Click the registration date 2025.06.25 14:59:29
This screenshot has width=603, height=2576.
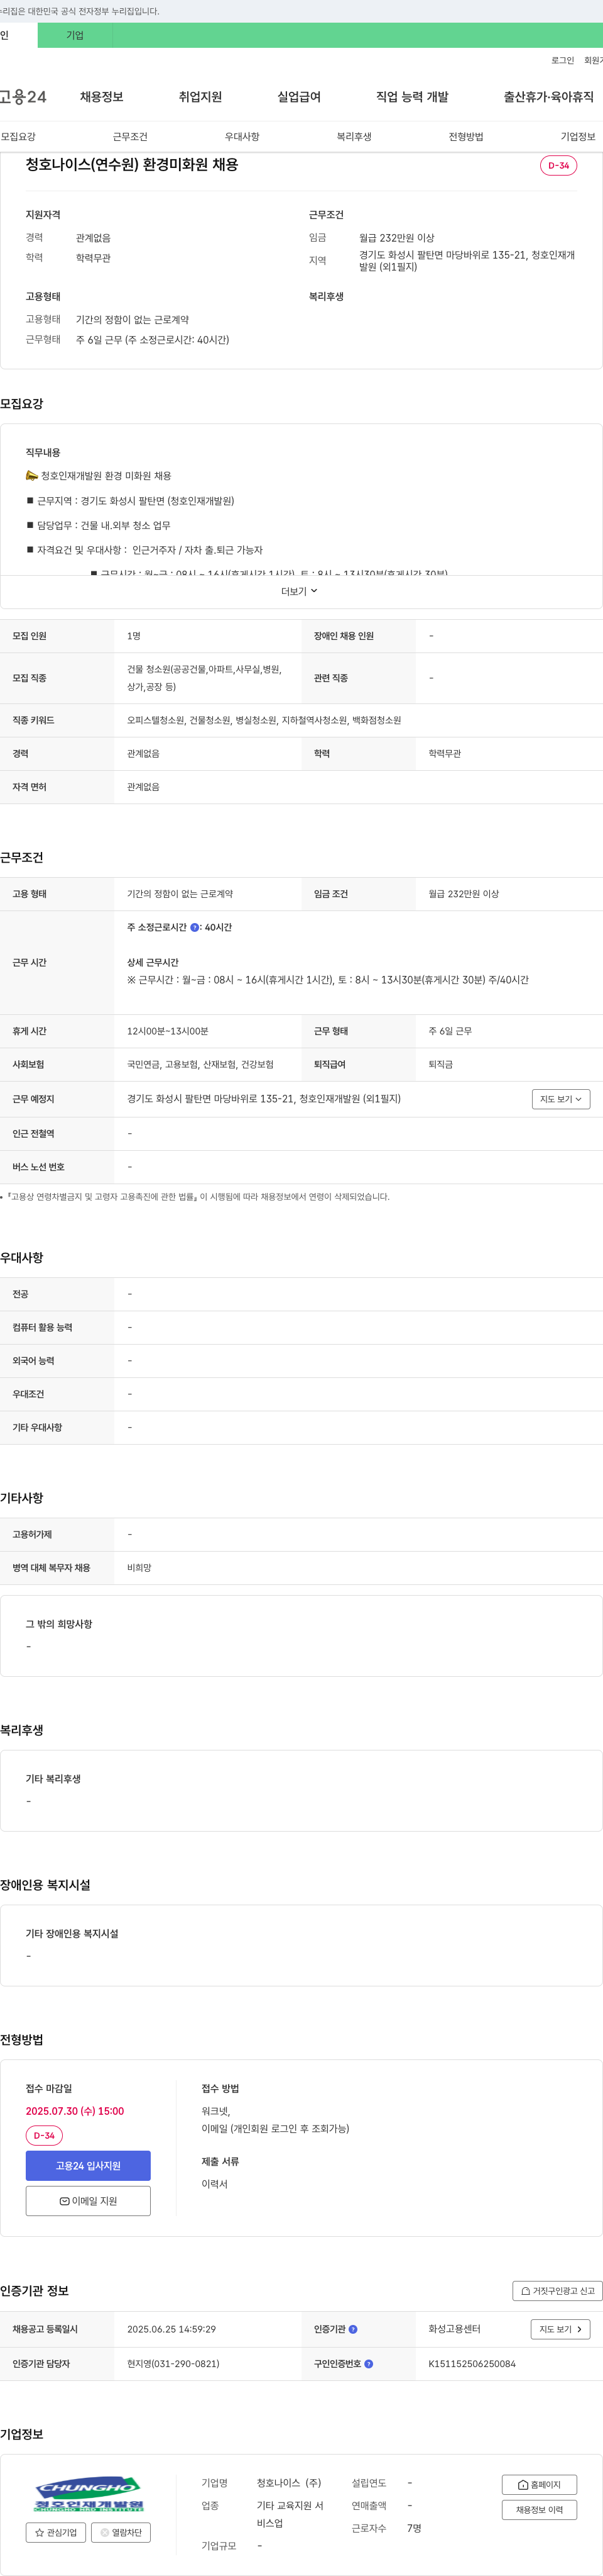pos(171,2329)
